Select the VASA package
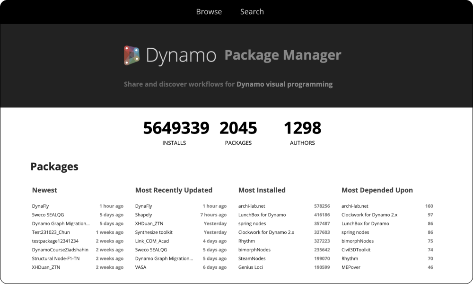473x284 pixels. pos(141,267)
